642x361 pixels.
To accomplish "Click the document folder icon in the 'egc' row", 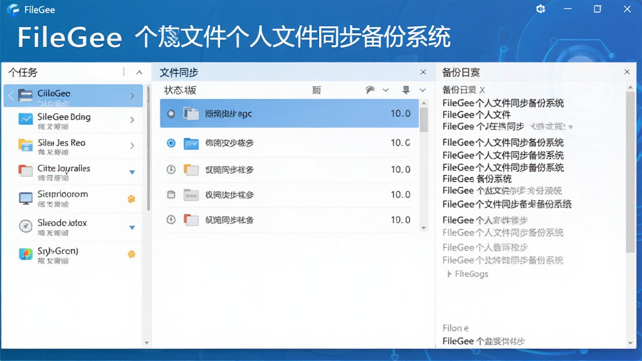I will (x=191, y=113).
